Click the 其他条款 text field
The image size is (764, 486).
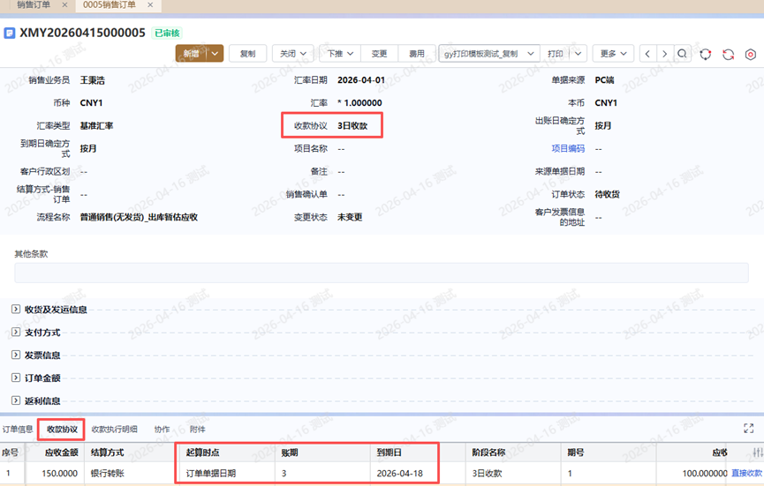(x=381, y=273)
